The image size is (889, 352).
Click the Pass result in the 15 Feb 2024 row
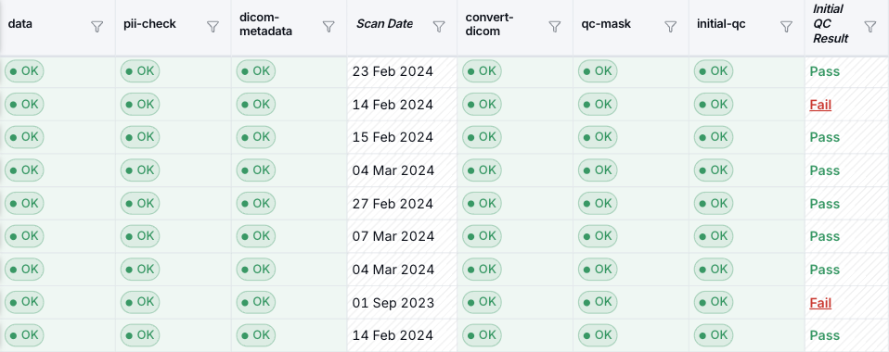coord(824,137)
